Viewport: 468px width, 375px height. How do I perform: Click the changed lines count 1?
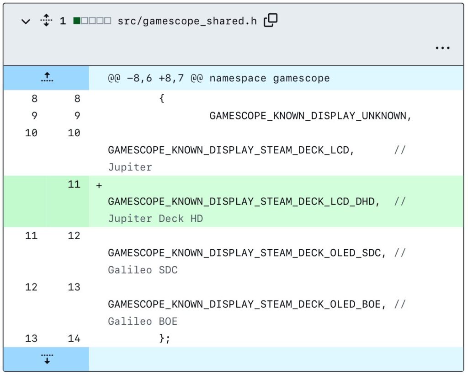63,21
